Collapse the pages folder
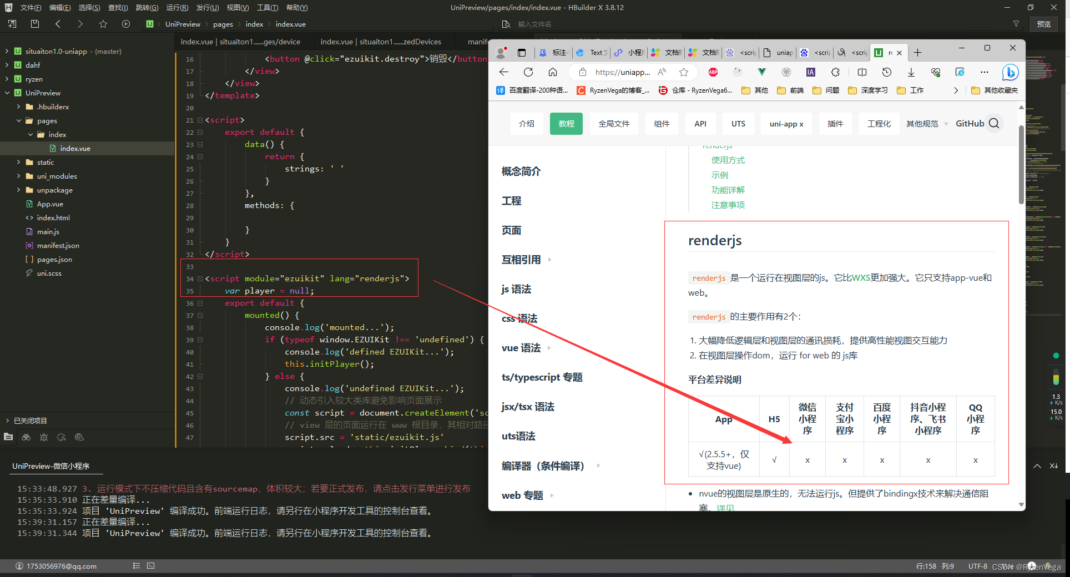Screen dimensions: 1070x577 (x=18, y=120)
